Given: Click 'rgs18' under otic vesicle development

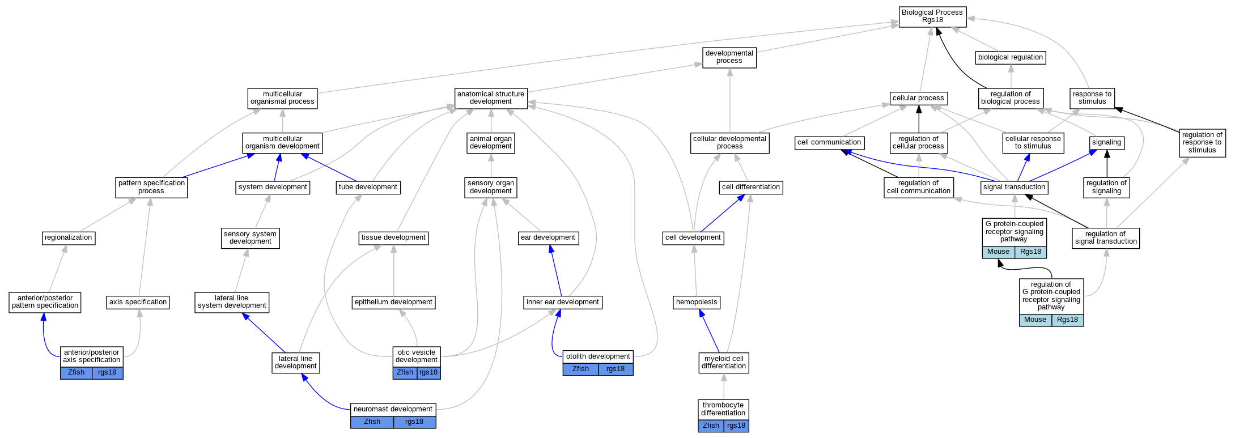Looking at the screenshot, I should 428,373.
